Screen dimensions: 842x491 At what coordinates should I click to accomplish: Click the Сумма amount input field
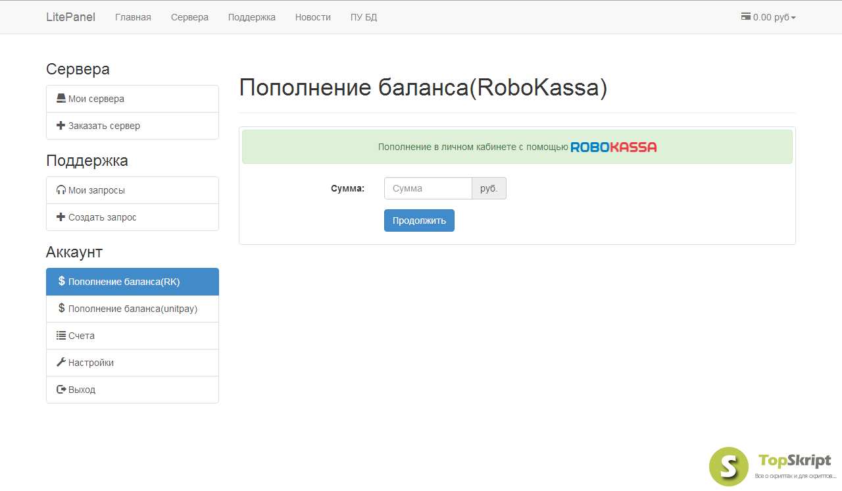(x=428, y=188)
